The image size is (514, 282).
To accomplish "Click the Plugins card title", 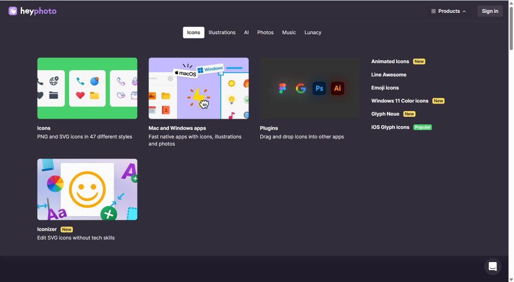I will (269, 128).
